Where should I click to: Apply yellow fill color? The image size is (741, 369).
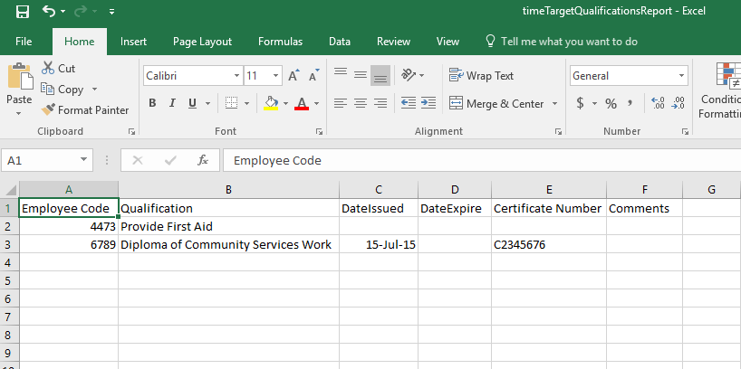coord(271,103)
